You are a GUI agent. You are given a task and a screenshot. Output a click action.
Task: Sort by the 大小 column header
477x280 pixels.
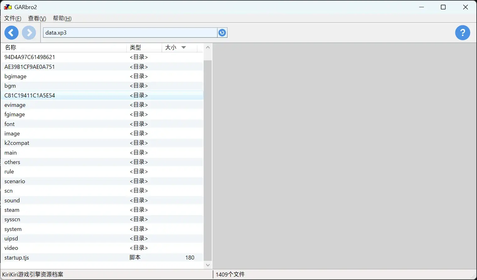(179, 47)
